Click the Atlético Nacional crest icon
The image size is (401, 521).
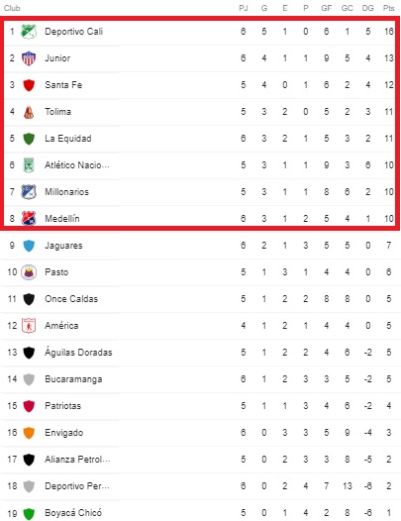(x=29, y=165)
